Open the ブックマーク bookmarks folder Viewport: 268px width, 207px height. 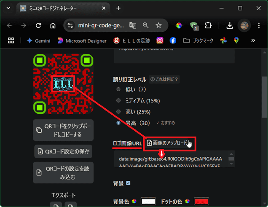click(x=198, y=40)
